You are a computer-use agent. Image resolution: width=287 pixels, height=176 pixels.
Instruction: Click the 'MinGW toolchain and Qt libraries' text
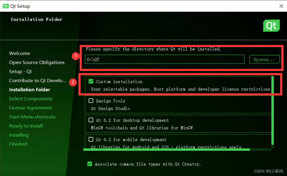(142, 128)
